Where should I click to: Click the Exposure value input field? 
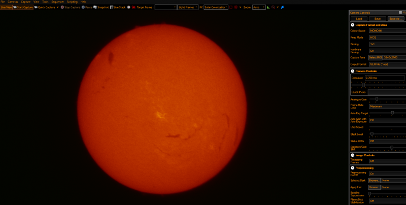tap(385, 78)
